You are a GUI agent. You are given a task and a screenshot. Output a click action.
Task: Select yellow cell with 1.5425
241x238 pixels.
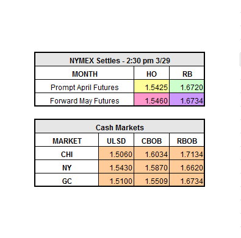pyautogui.click(x=151, y=87)
